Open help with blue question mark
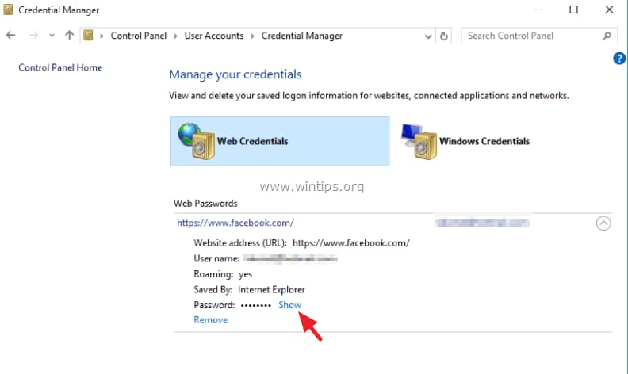628x374 pixels. click(618, 59)
